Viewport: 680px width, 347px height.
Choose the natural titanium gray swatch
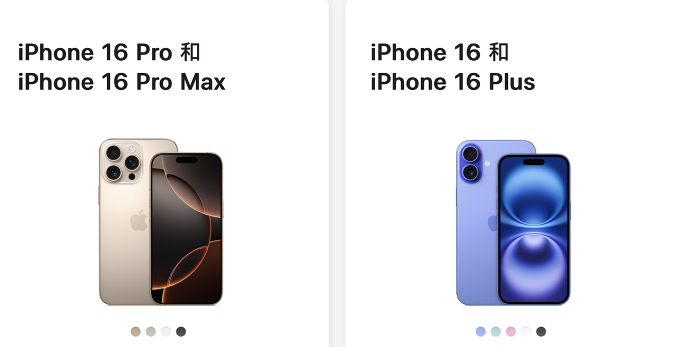(150, 332)
